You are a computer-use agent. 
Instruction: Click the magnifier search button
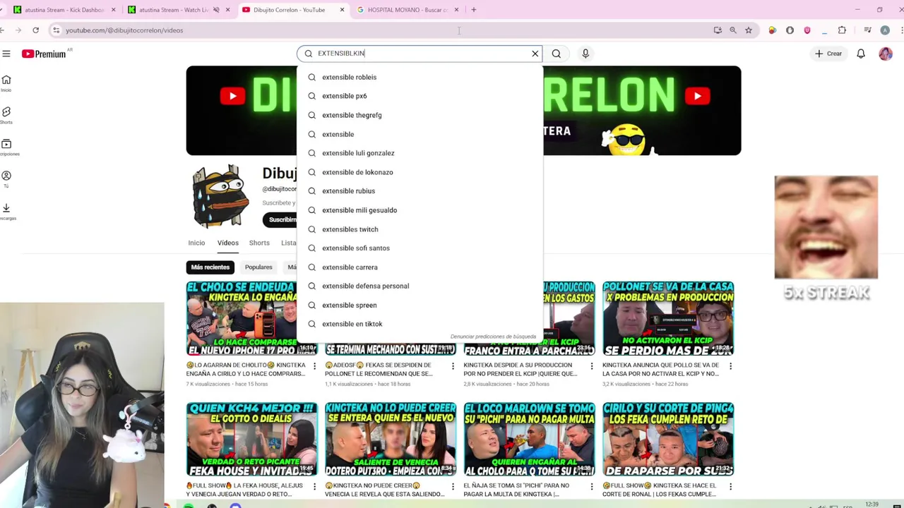tap(557, 54)
